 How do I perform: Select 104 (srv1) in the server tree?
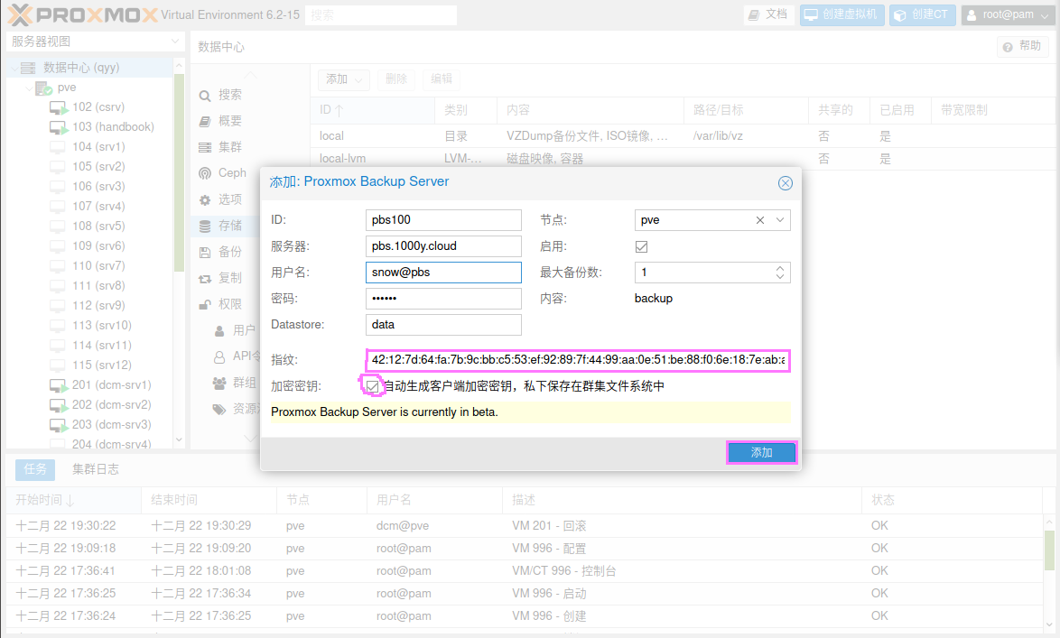coord(98,147)
